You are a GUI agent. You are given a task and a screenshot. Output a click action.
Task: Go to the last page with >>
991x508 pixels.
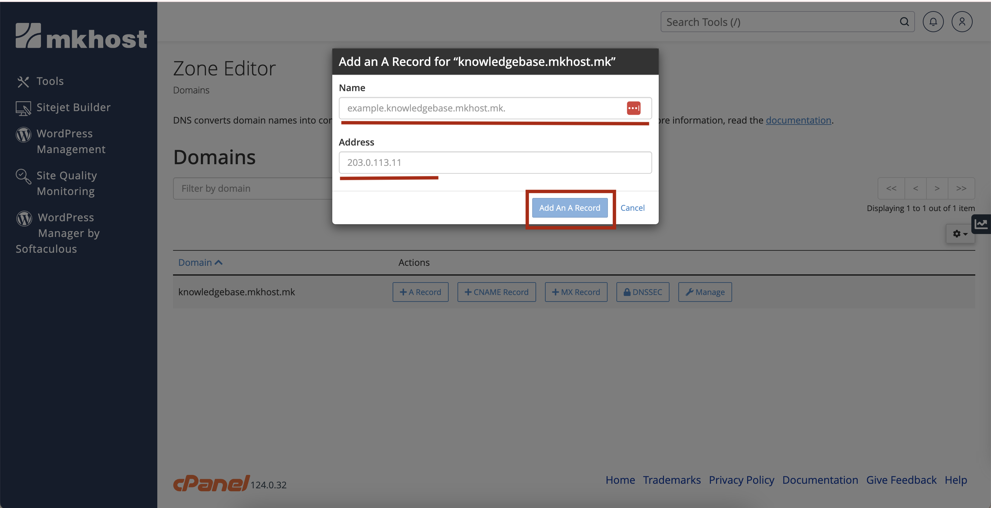[961, 188]
